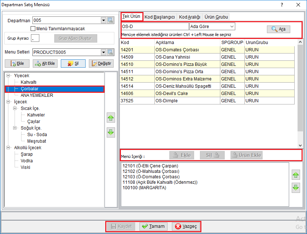Viewport: 307px width, 234px height.
Task: Select Meşrubat in the menu tree
Action: (x=37, y=141)
